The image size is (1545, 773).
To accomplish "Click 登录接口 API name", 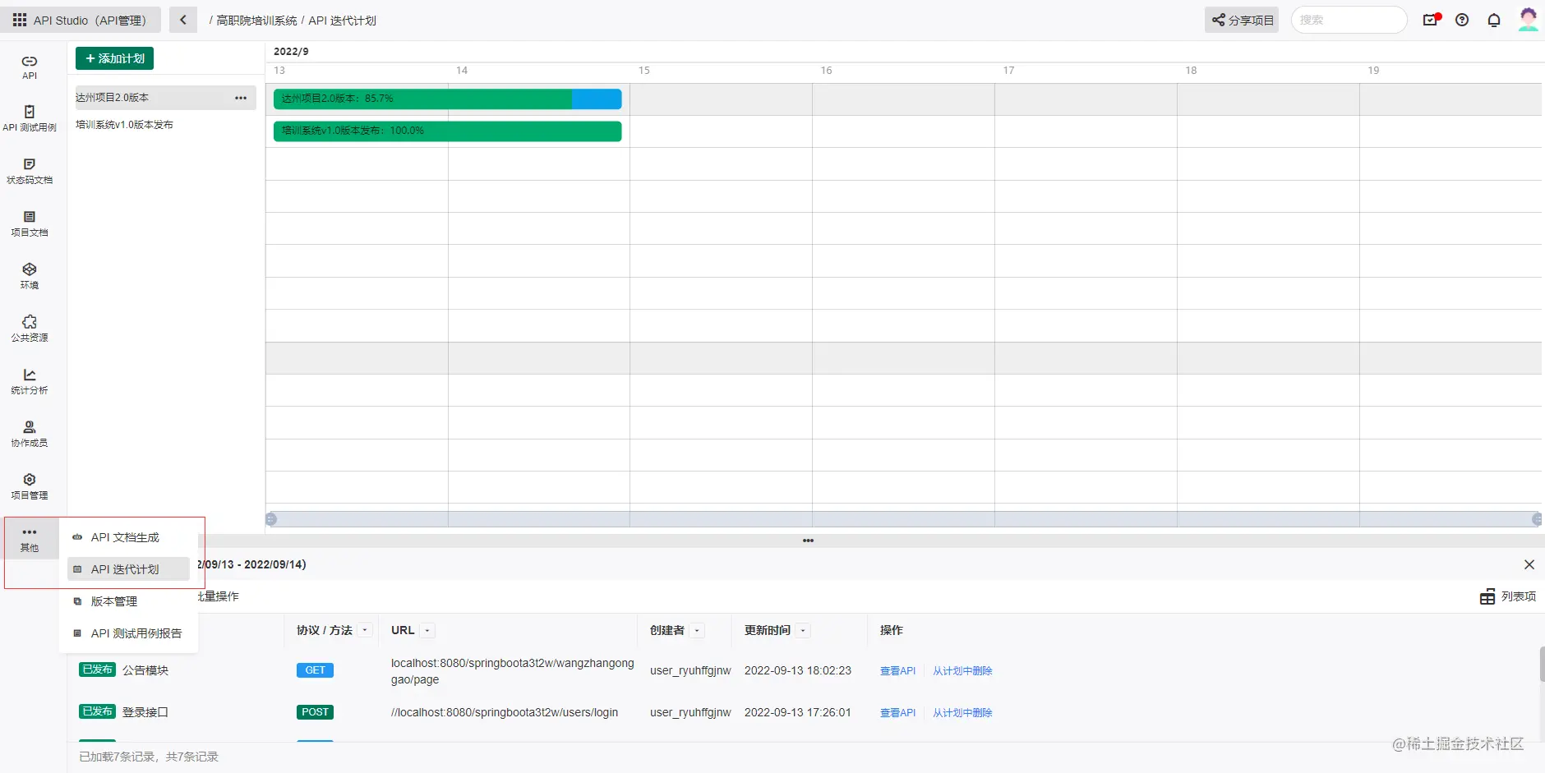I will [x=145, y=712].
